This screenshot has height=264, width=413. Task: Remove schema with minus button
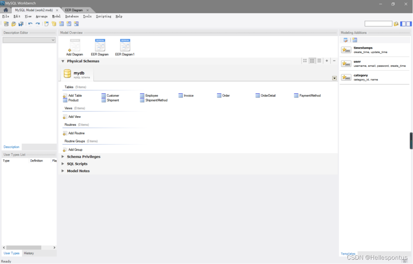[334, 61]
